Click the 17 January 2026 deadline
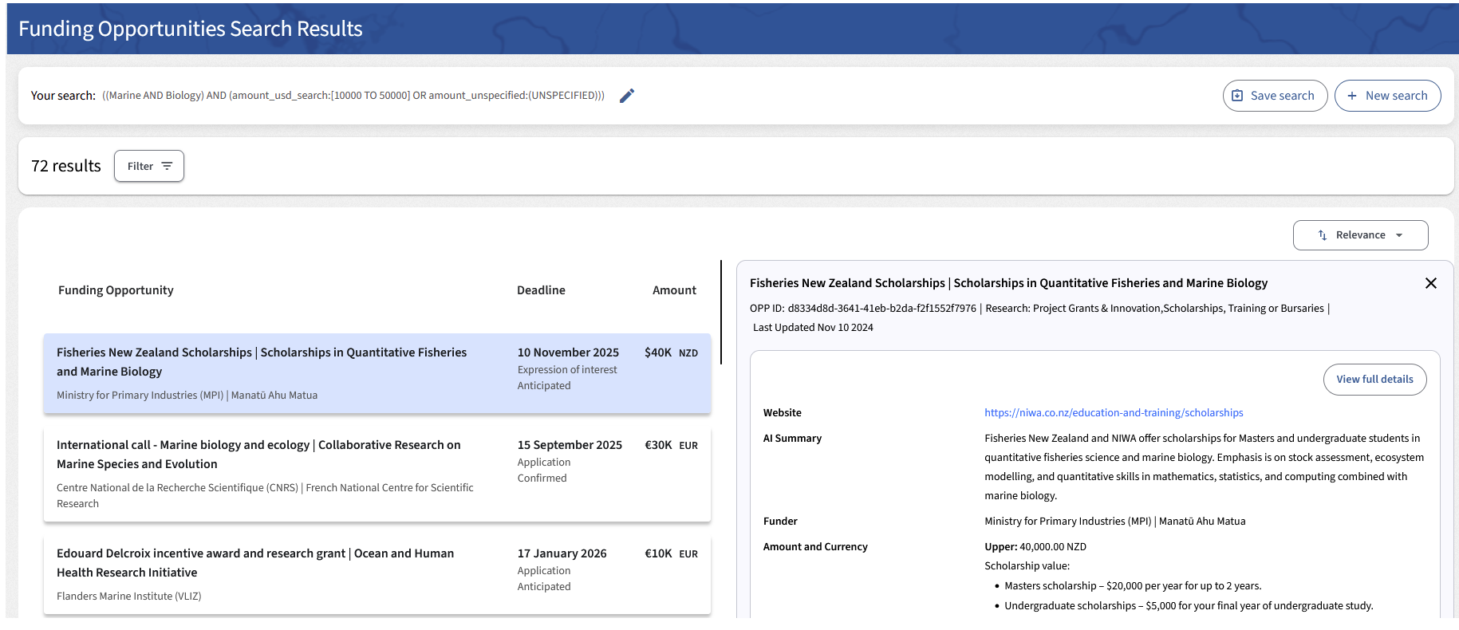1459x630 pixels. [562, 553]
